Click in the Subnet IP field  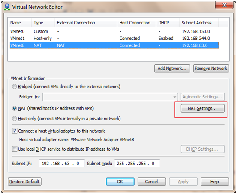[62, 164]
